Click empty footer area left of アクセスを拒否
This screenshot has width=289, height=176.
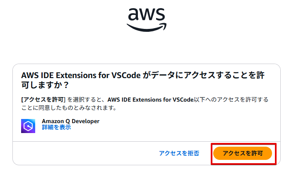tap(83, 153)
